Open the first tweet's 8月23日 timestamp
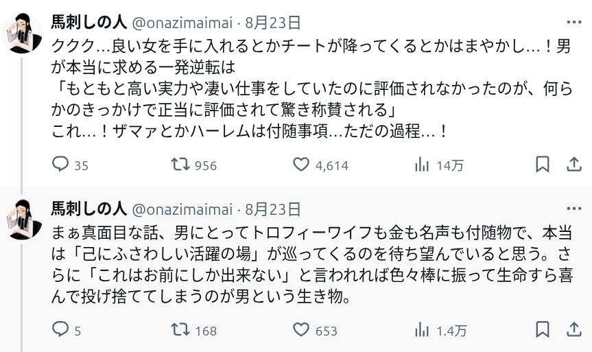592x352 pixels. [x=273, y=23]
